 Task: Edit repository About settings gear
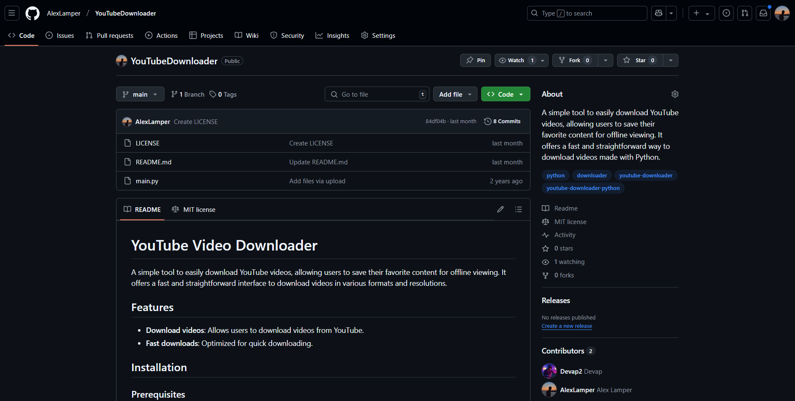[675, 94]
